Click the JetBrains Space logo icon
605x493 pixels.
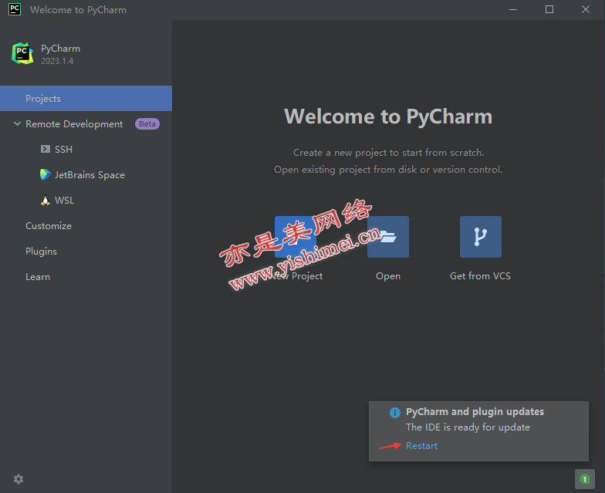pos(45,174)
